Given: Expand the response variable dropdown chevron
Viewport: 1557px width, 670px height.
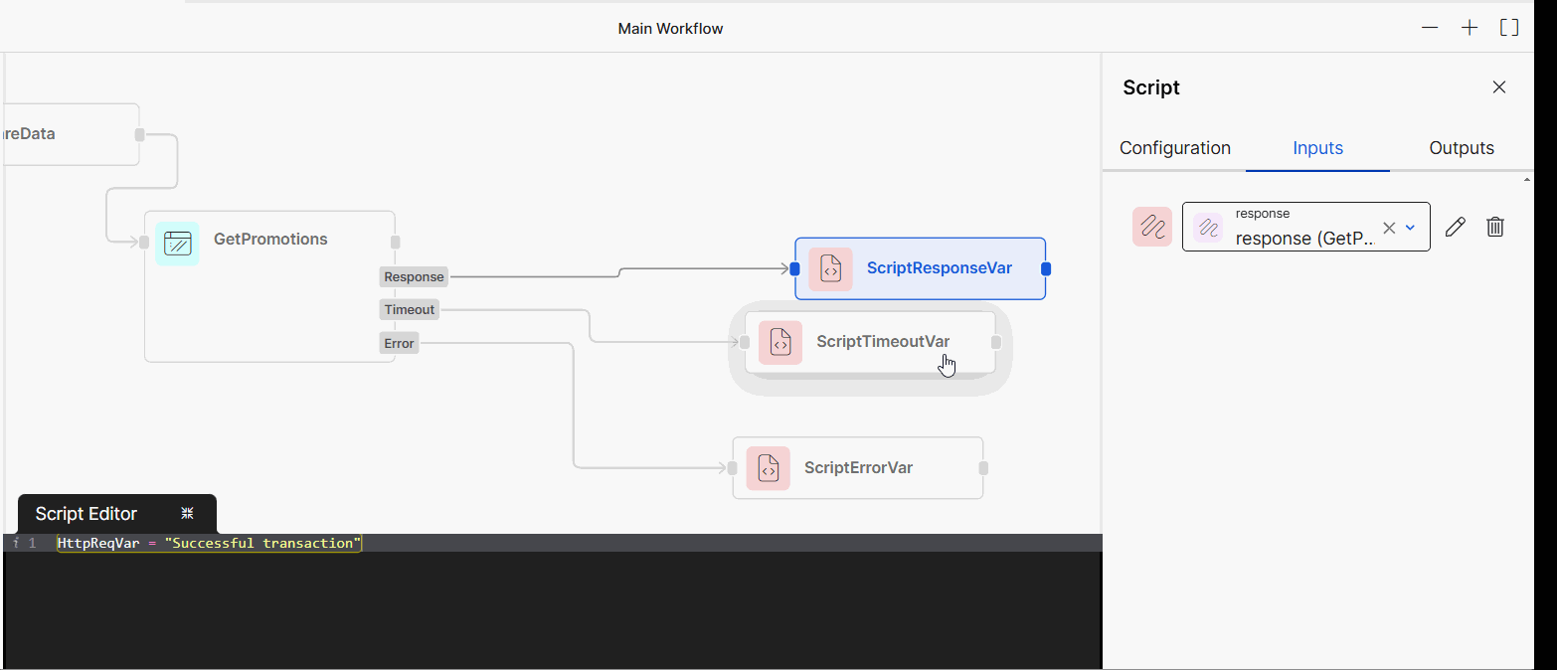Looking at the screenshot, I should tap(1409, 227).
